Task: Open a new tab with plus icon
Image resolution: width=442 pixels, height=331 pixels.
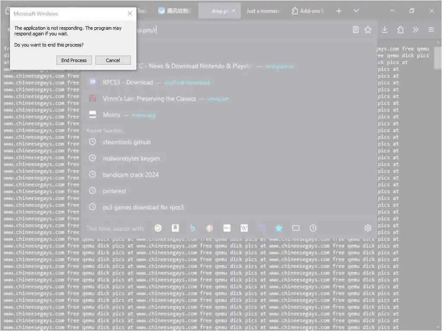Action: pos(339,11)
